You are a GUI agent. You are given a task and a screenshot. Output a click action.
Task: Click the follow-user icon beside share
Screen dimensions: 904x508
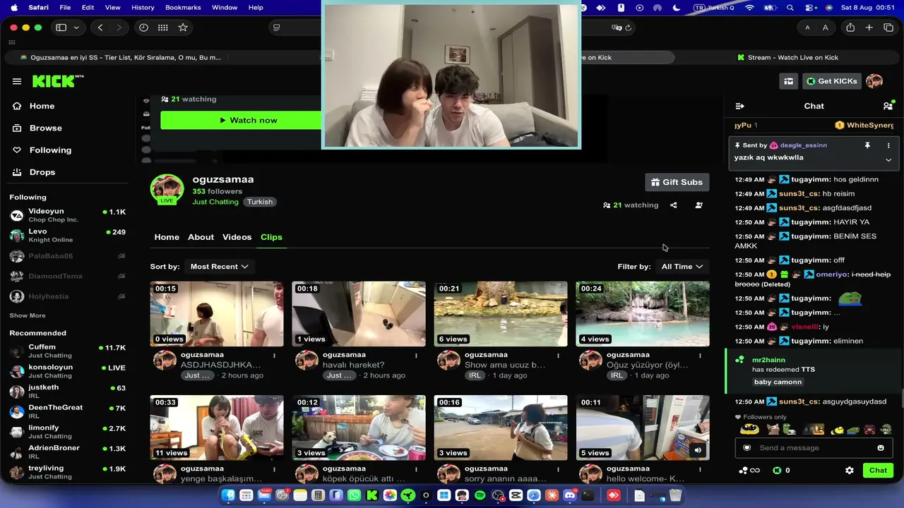click(x=698, y=205)
